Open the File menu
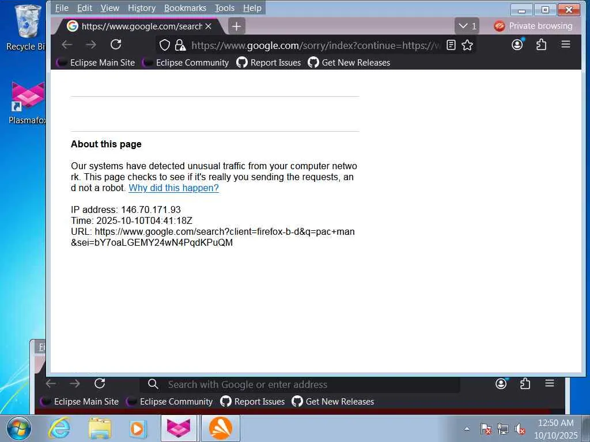590x442 pixels. (62, 8)
